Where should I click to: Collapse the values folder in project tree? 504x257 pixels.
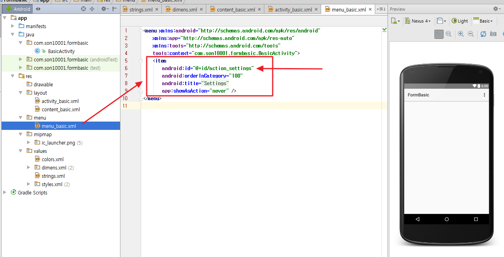coord(20,151)
